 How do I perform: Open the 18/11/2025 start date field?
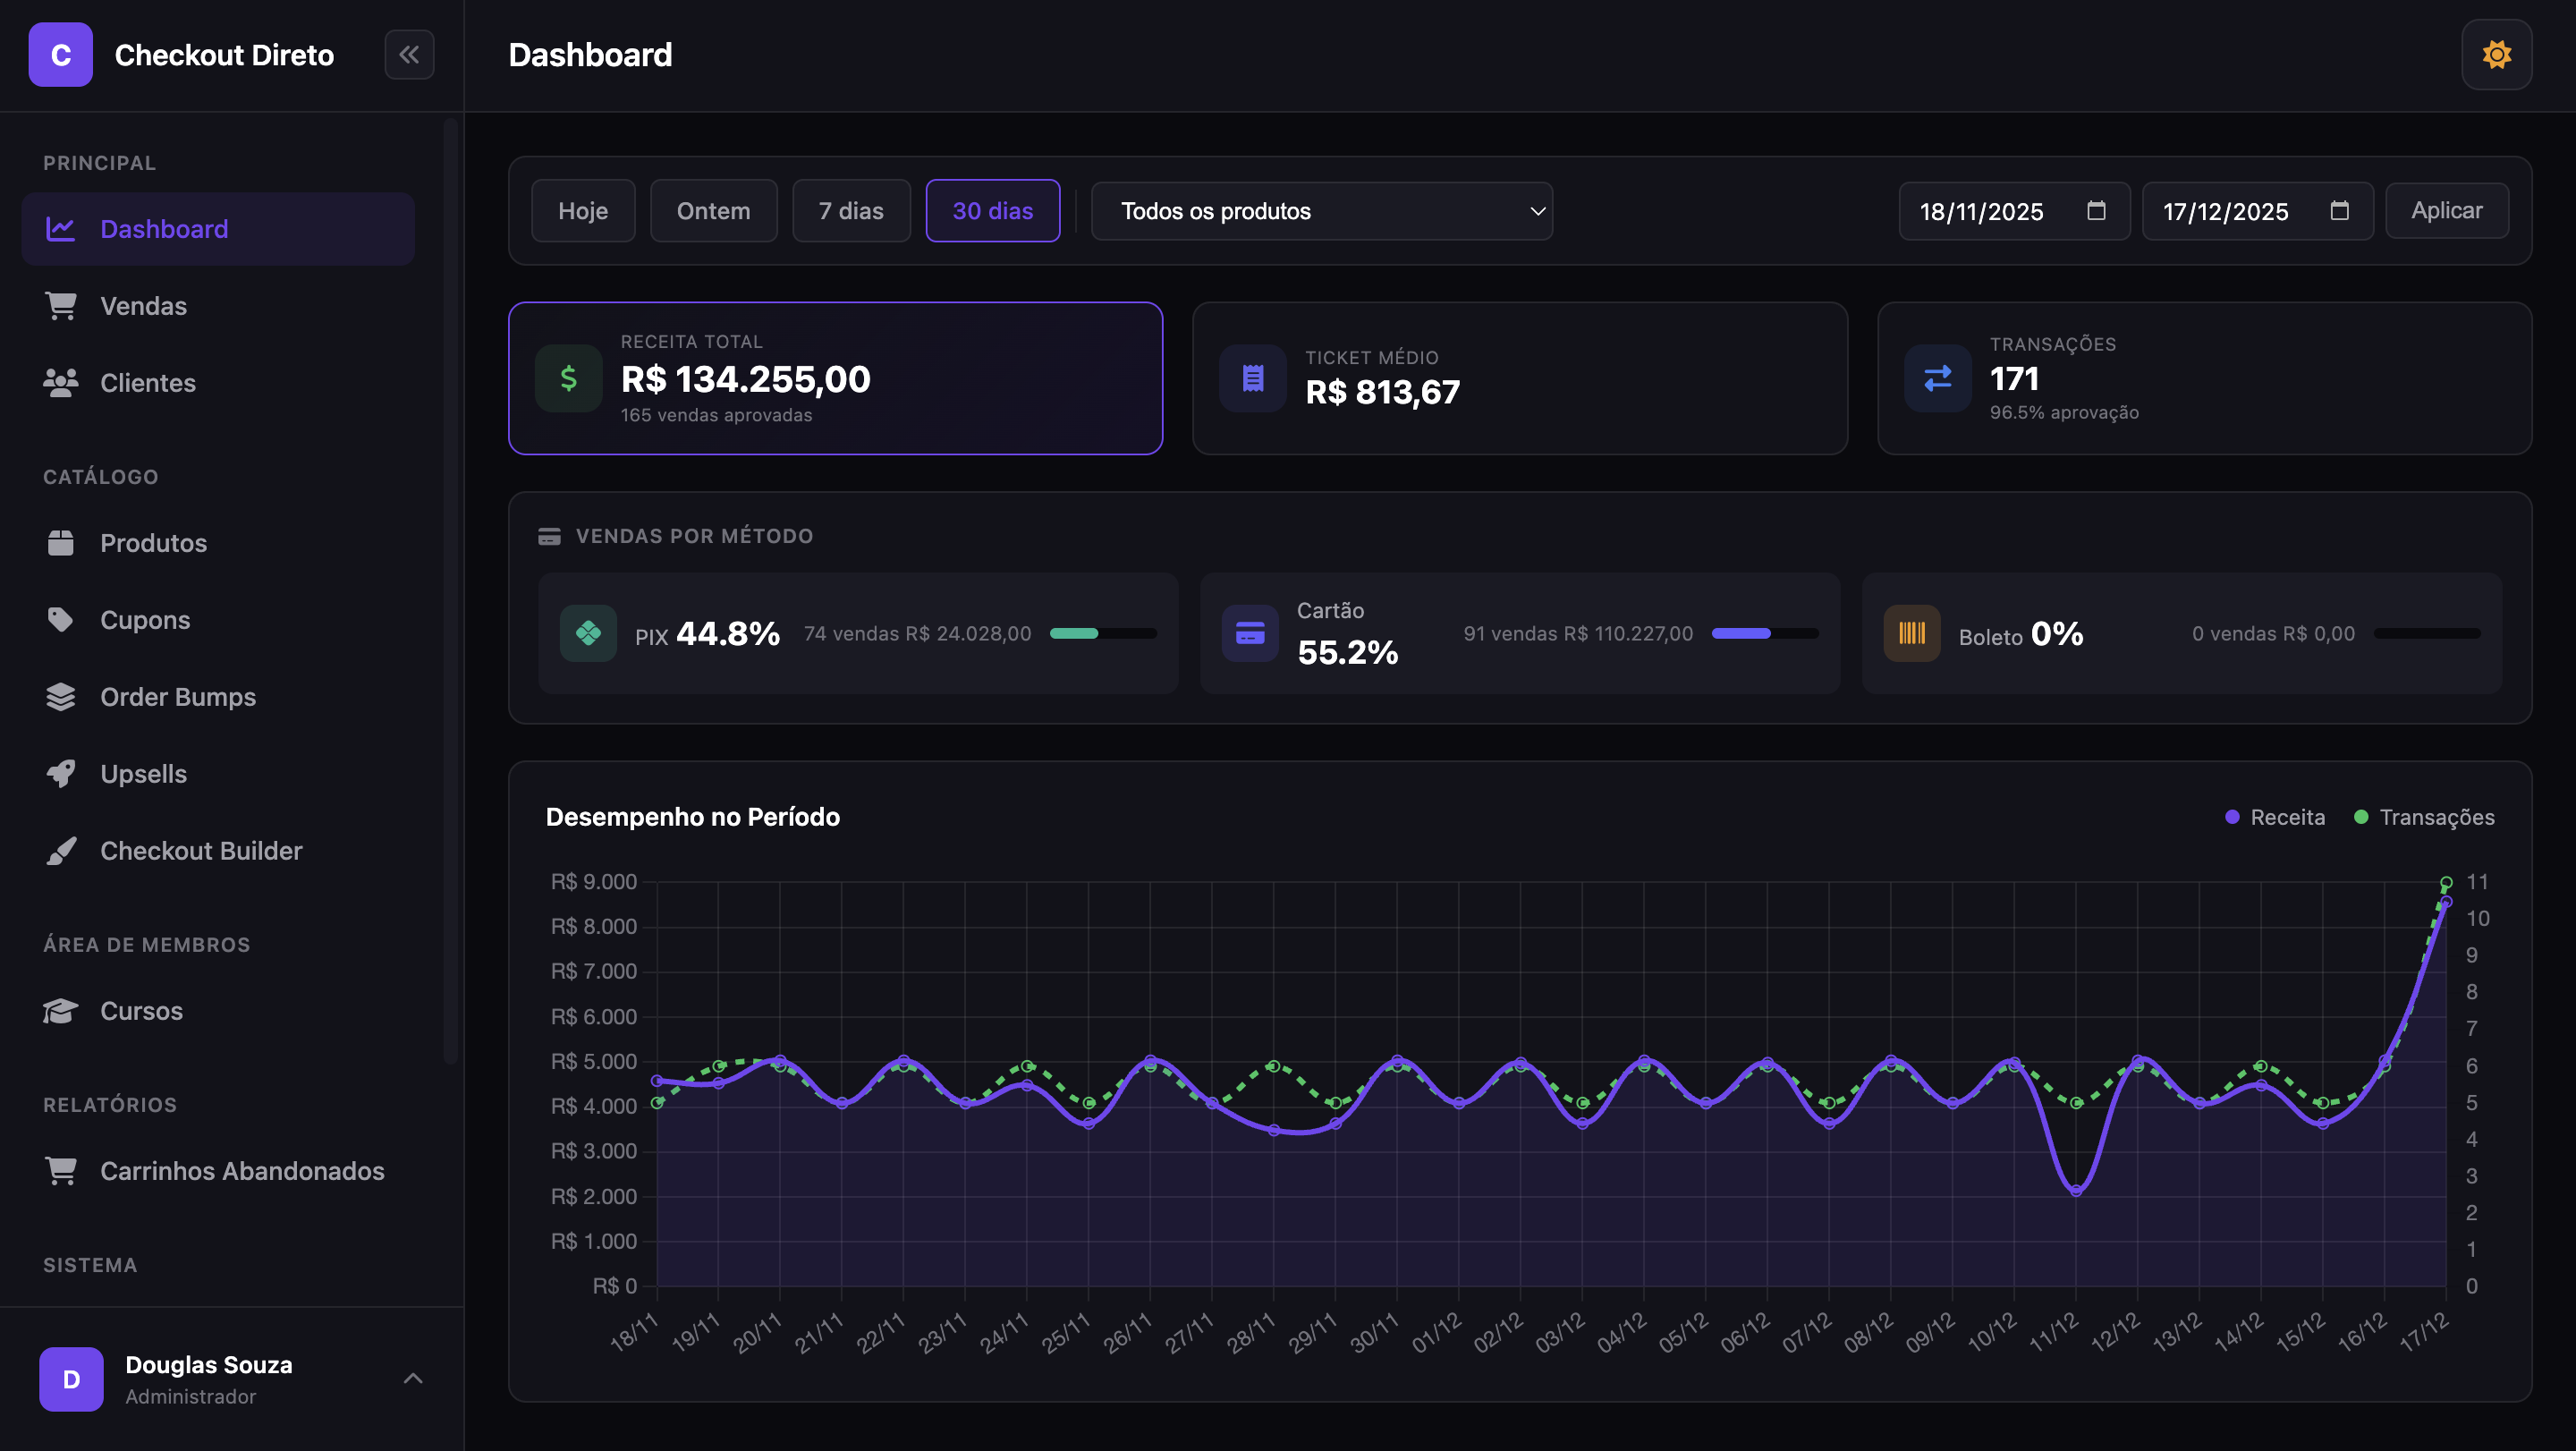2013,211
